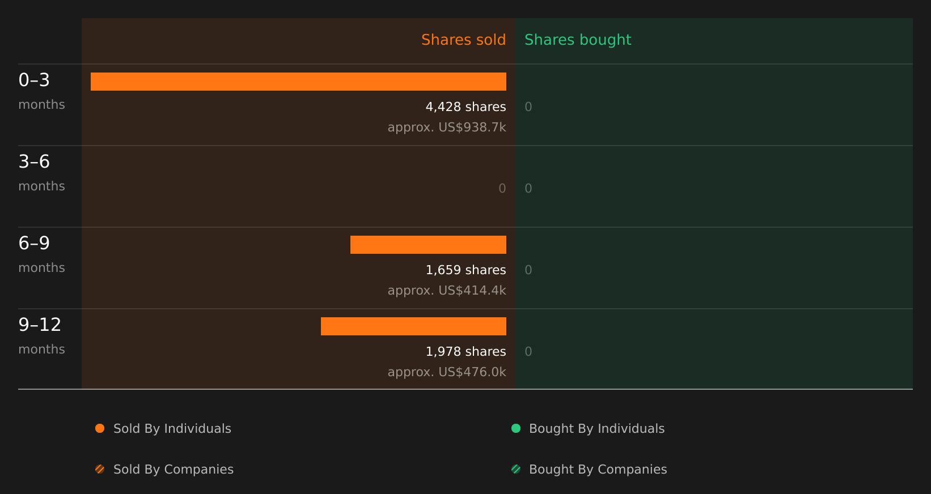
Task: Toggle the Sold By Companies legend label
Action: tap(173, 470)
